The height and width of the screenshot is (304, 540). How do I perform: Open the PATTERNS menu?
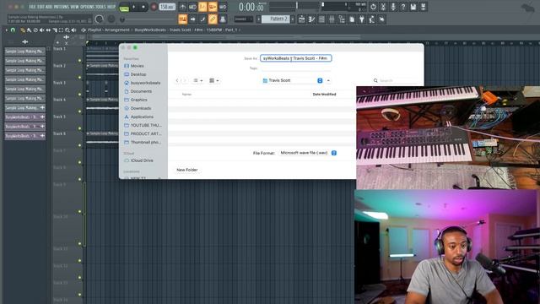point(62,7)
